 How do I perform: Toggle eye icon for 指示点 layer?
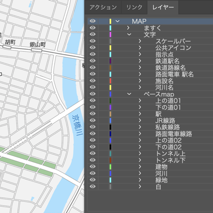[93, 54]
